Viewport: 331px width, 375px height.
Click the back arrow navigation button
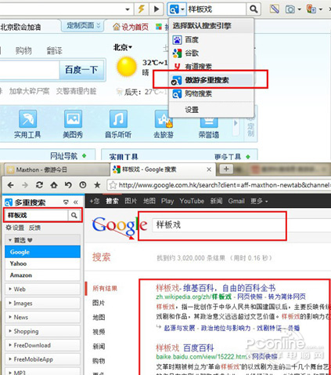point(11,185)
